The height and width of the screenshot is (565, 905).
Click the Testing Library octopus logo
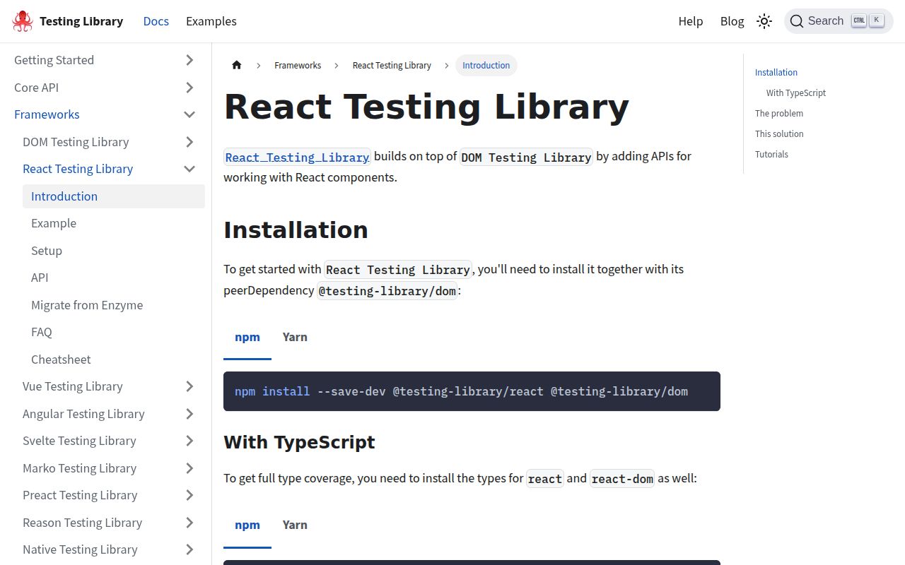23,21
